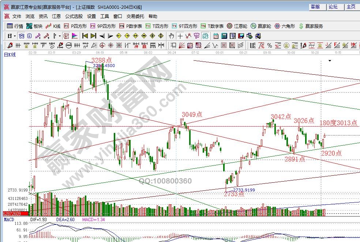Toggle the highlighted 线 drawing-lines button
Image resolution: width=360 pixels, height=242 pixels.
(x=66, y=36)
